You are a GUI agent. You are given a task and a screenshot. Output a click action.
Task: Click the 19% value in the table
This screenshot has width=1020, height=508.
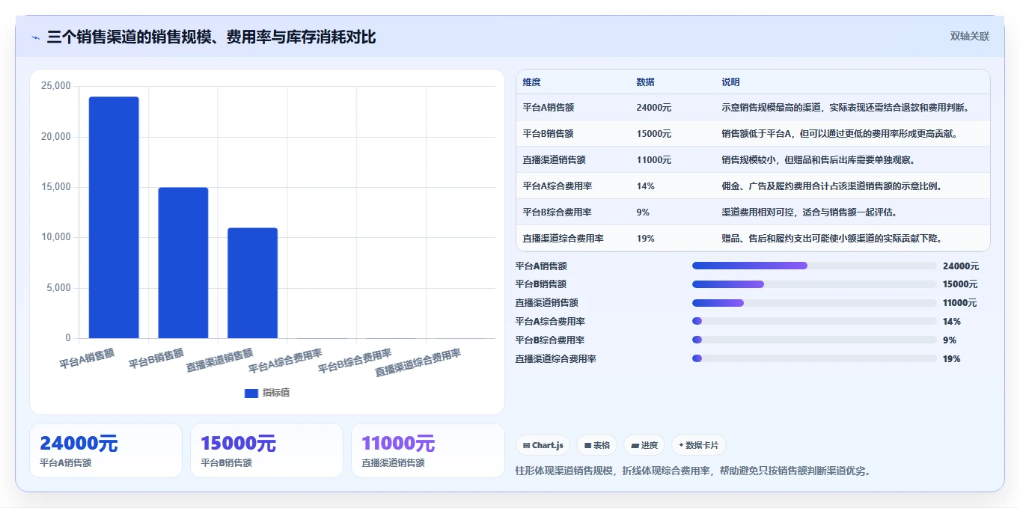coord(645,239)
